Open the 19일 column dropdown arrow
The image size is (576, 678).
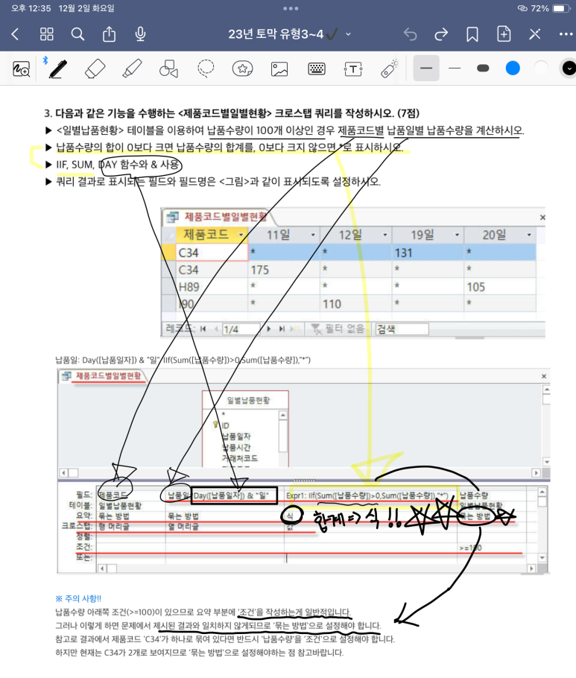tap(457, 235)
